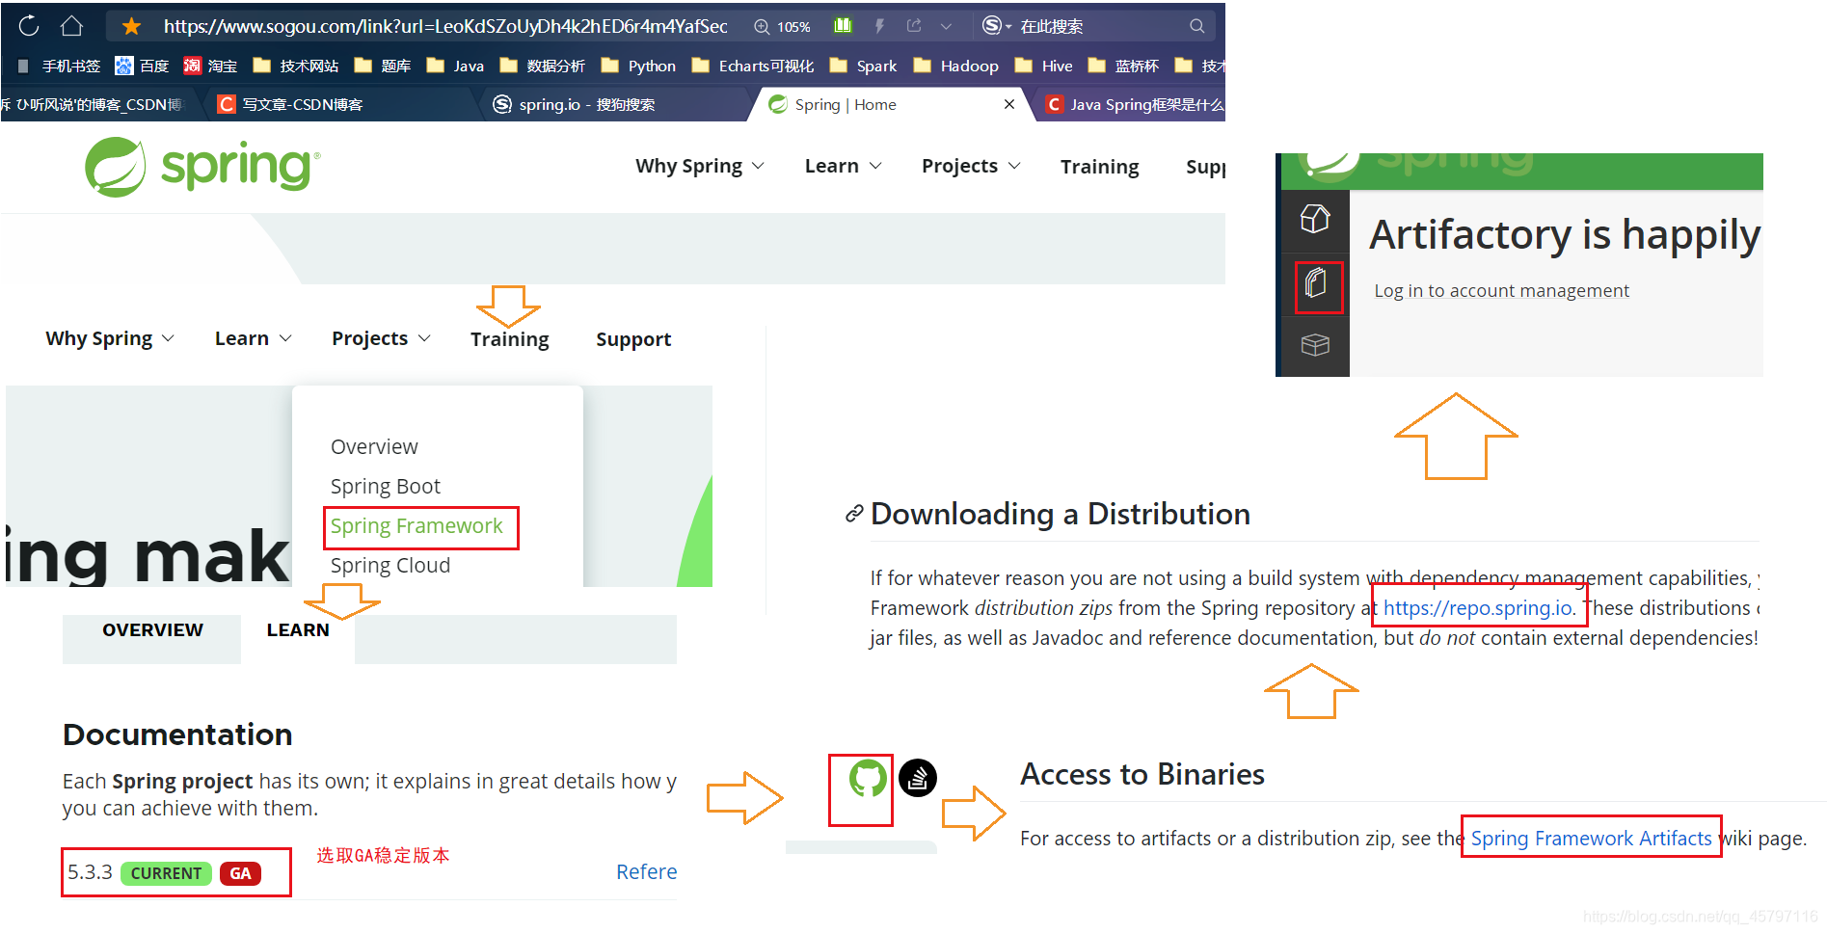This screenshot has height=934, width=1827.
Task: Expand Projects in the top header
Action: click(971, 166)
